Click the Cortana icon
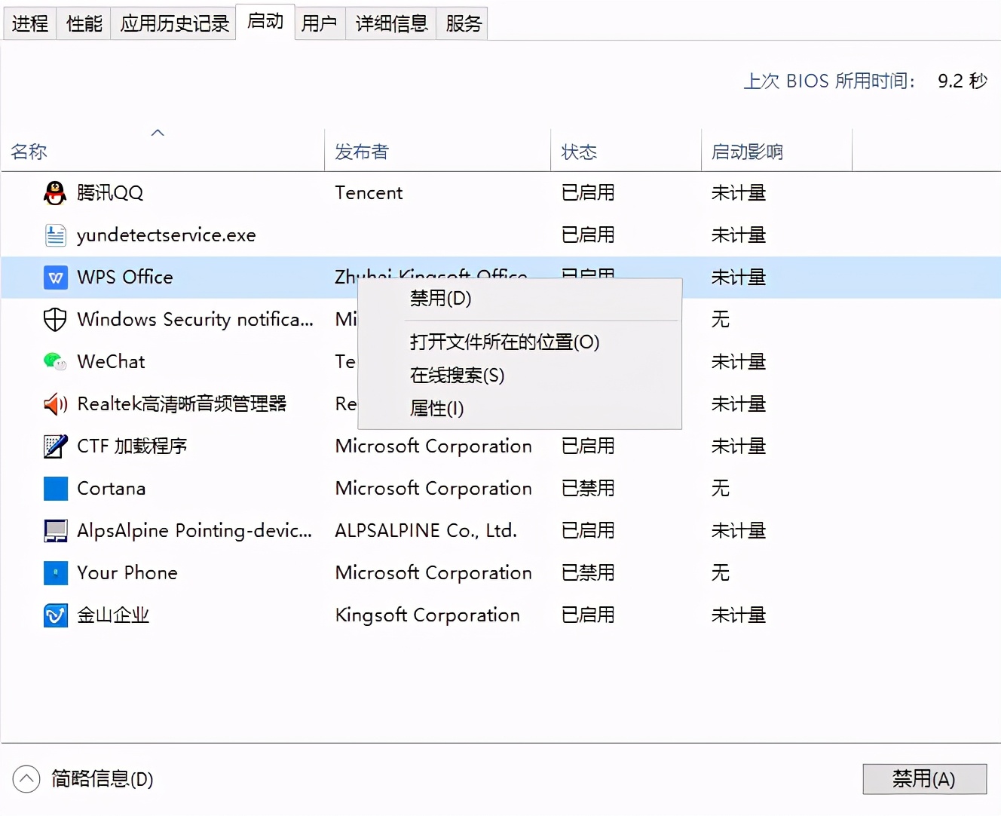 [x=55, y=489]
